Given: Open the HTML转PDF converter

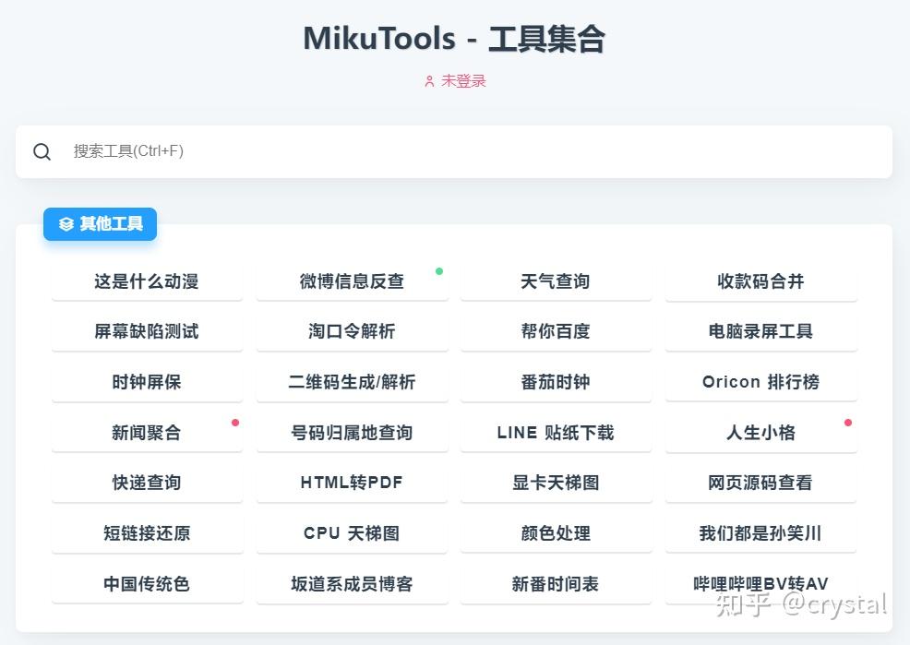Looking at the screenshot, I should coord(353,482).
